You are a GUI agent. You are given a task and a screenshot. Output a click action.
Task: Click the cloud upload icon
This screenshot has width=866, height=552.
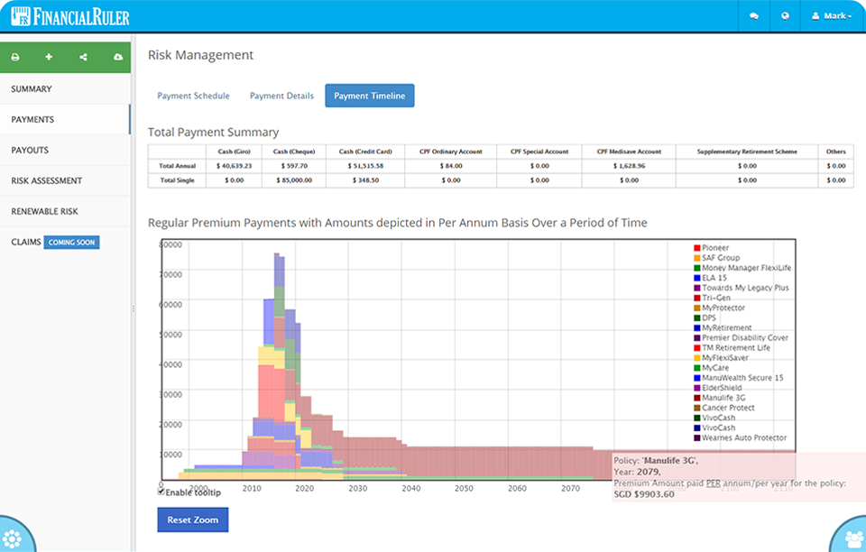tap(117, 57)
